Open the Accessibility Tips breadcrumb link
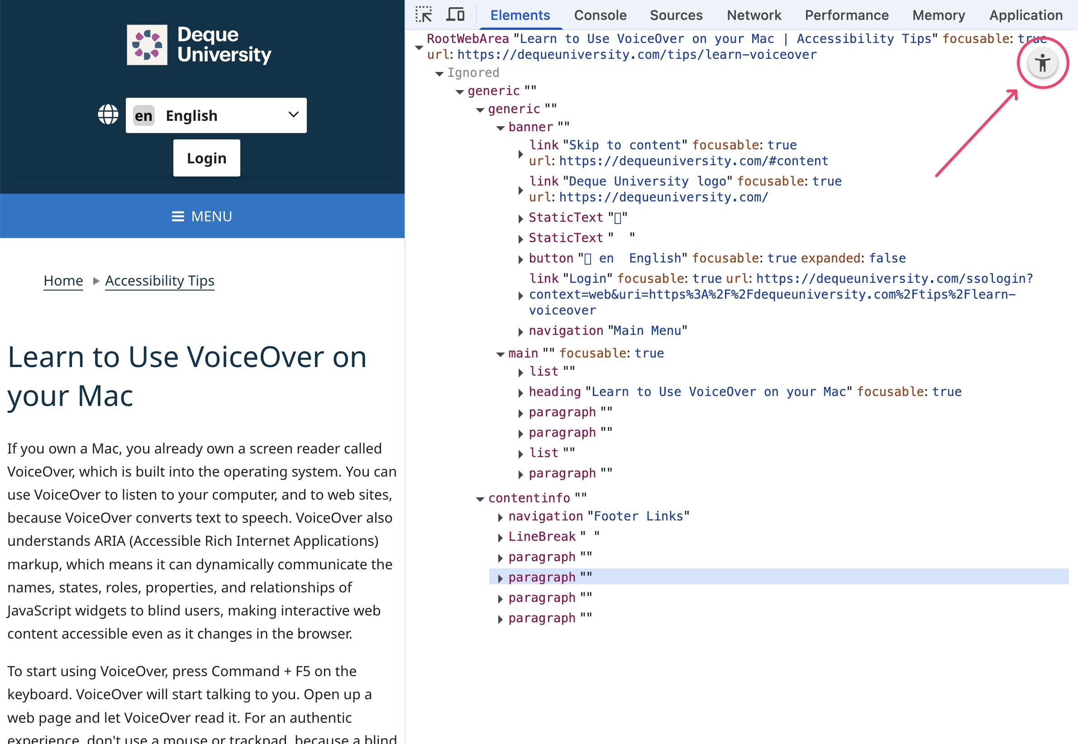The height and width of the screenshot is (744, 1078). pos(159,280)
